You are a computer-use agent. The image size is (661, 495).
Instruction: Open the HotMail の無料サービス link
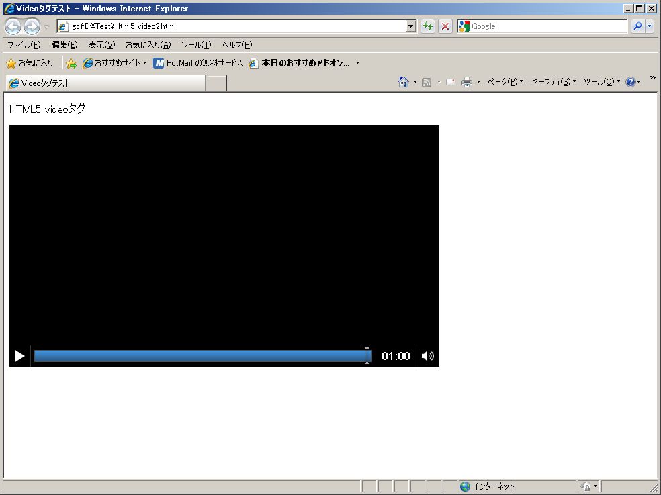(198, 63)
